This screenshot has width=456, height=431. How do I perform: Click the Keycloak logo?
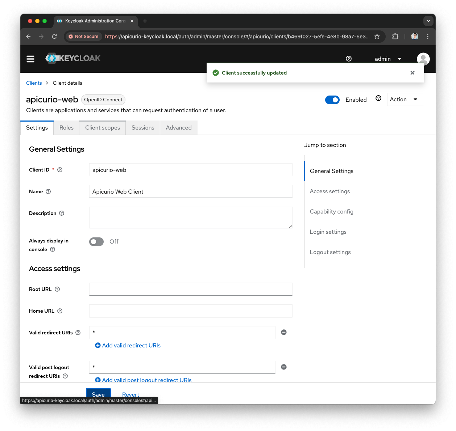[72, 58]
